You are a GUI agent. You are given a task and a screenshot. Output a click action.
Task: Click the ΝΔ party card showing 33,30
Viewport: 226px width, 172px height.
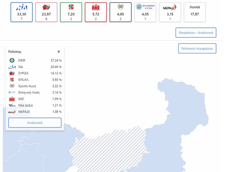click(x=22, y=12)
